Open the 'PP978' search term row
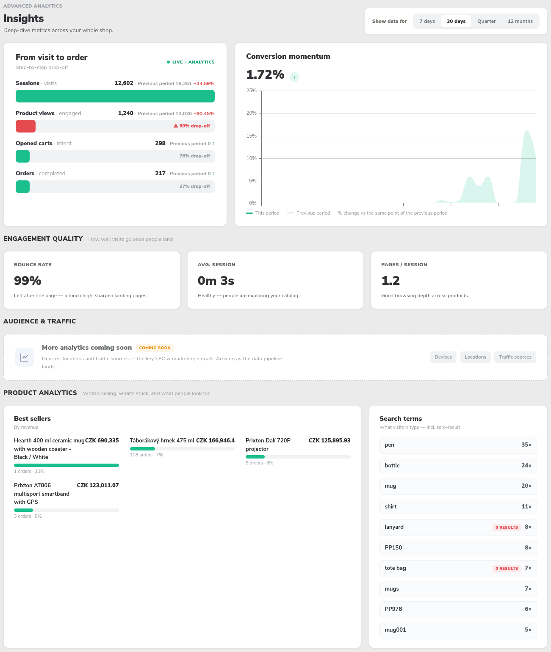Viewport: 551px width, 652px height. (458, 609)
